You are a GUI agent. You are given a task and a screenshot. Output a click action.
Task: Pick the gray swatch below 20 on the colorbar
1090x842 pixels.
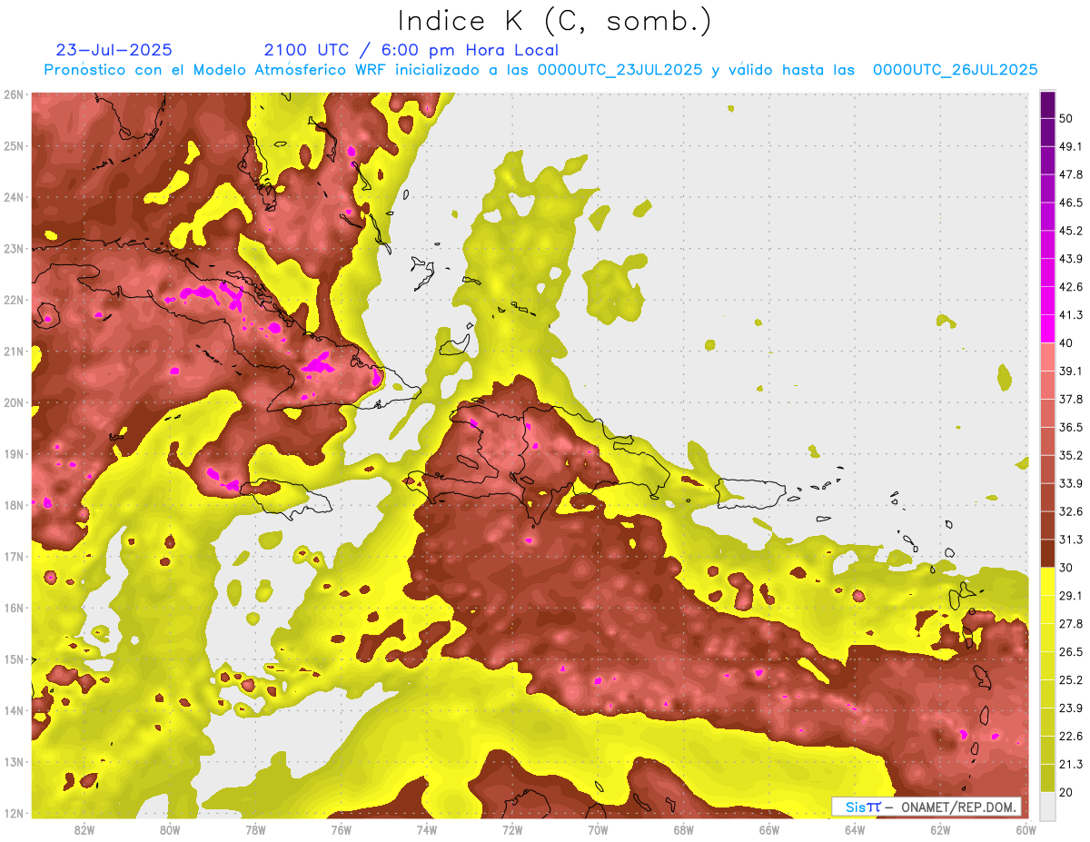tap(1047, 806)
